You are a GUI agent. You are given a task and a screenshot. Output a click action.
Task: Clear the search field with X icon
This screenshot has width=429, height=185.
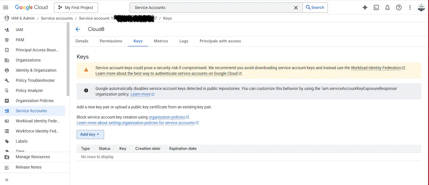296,8
